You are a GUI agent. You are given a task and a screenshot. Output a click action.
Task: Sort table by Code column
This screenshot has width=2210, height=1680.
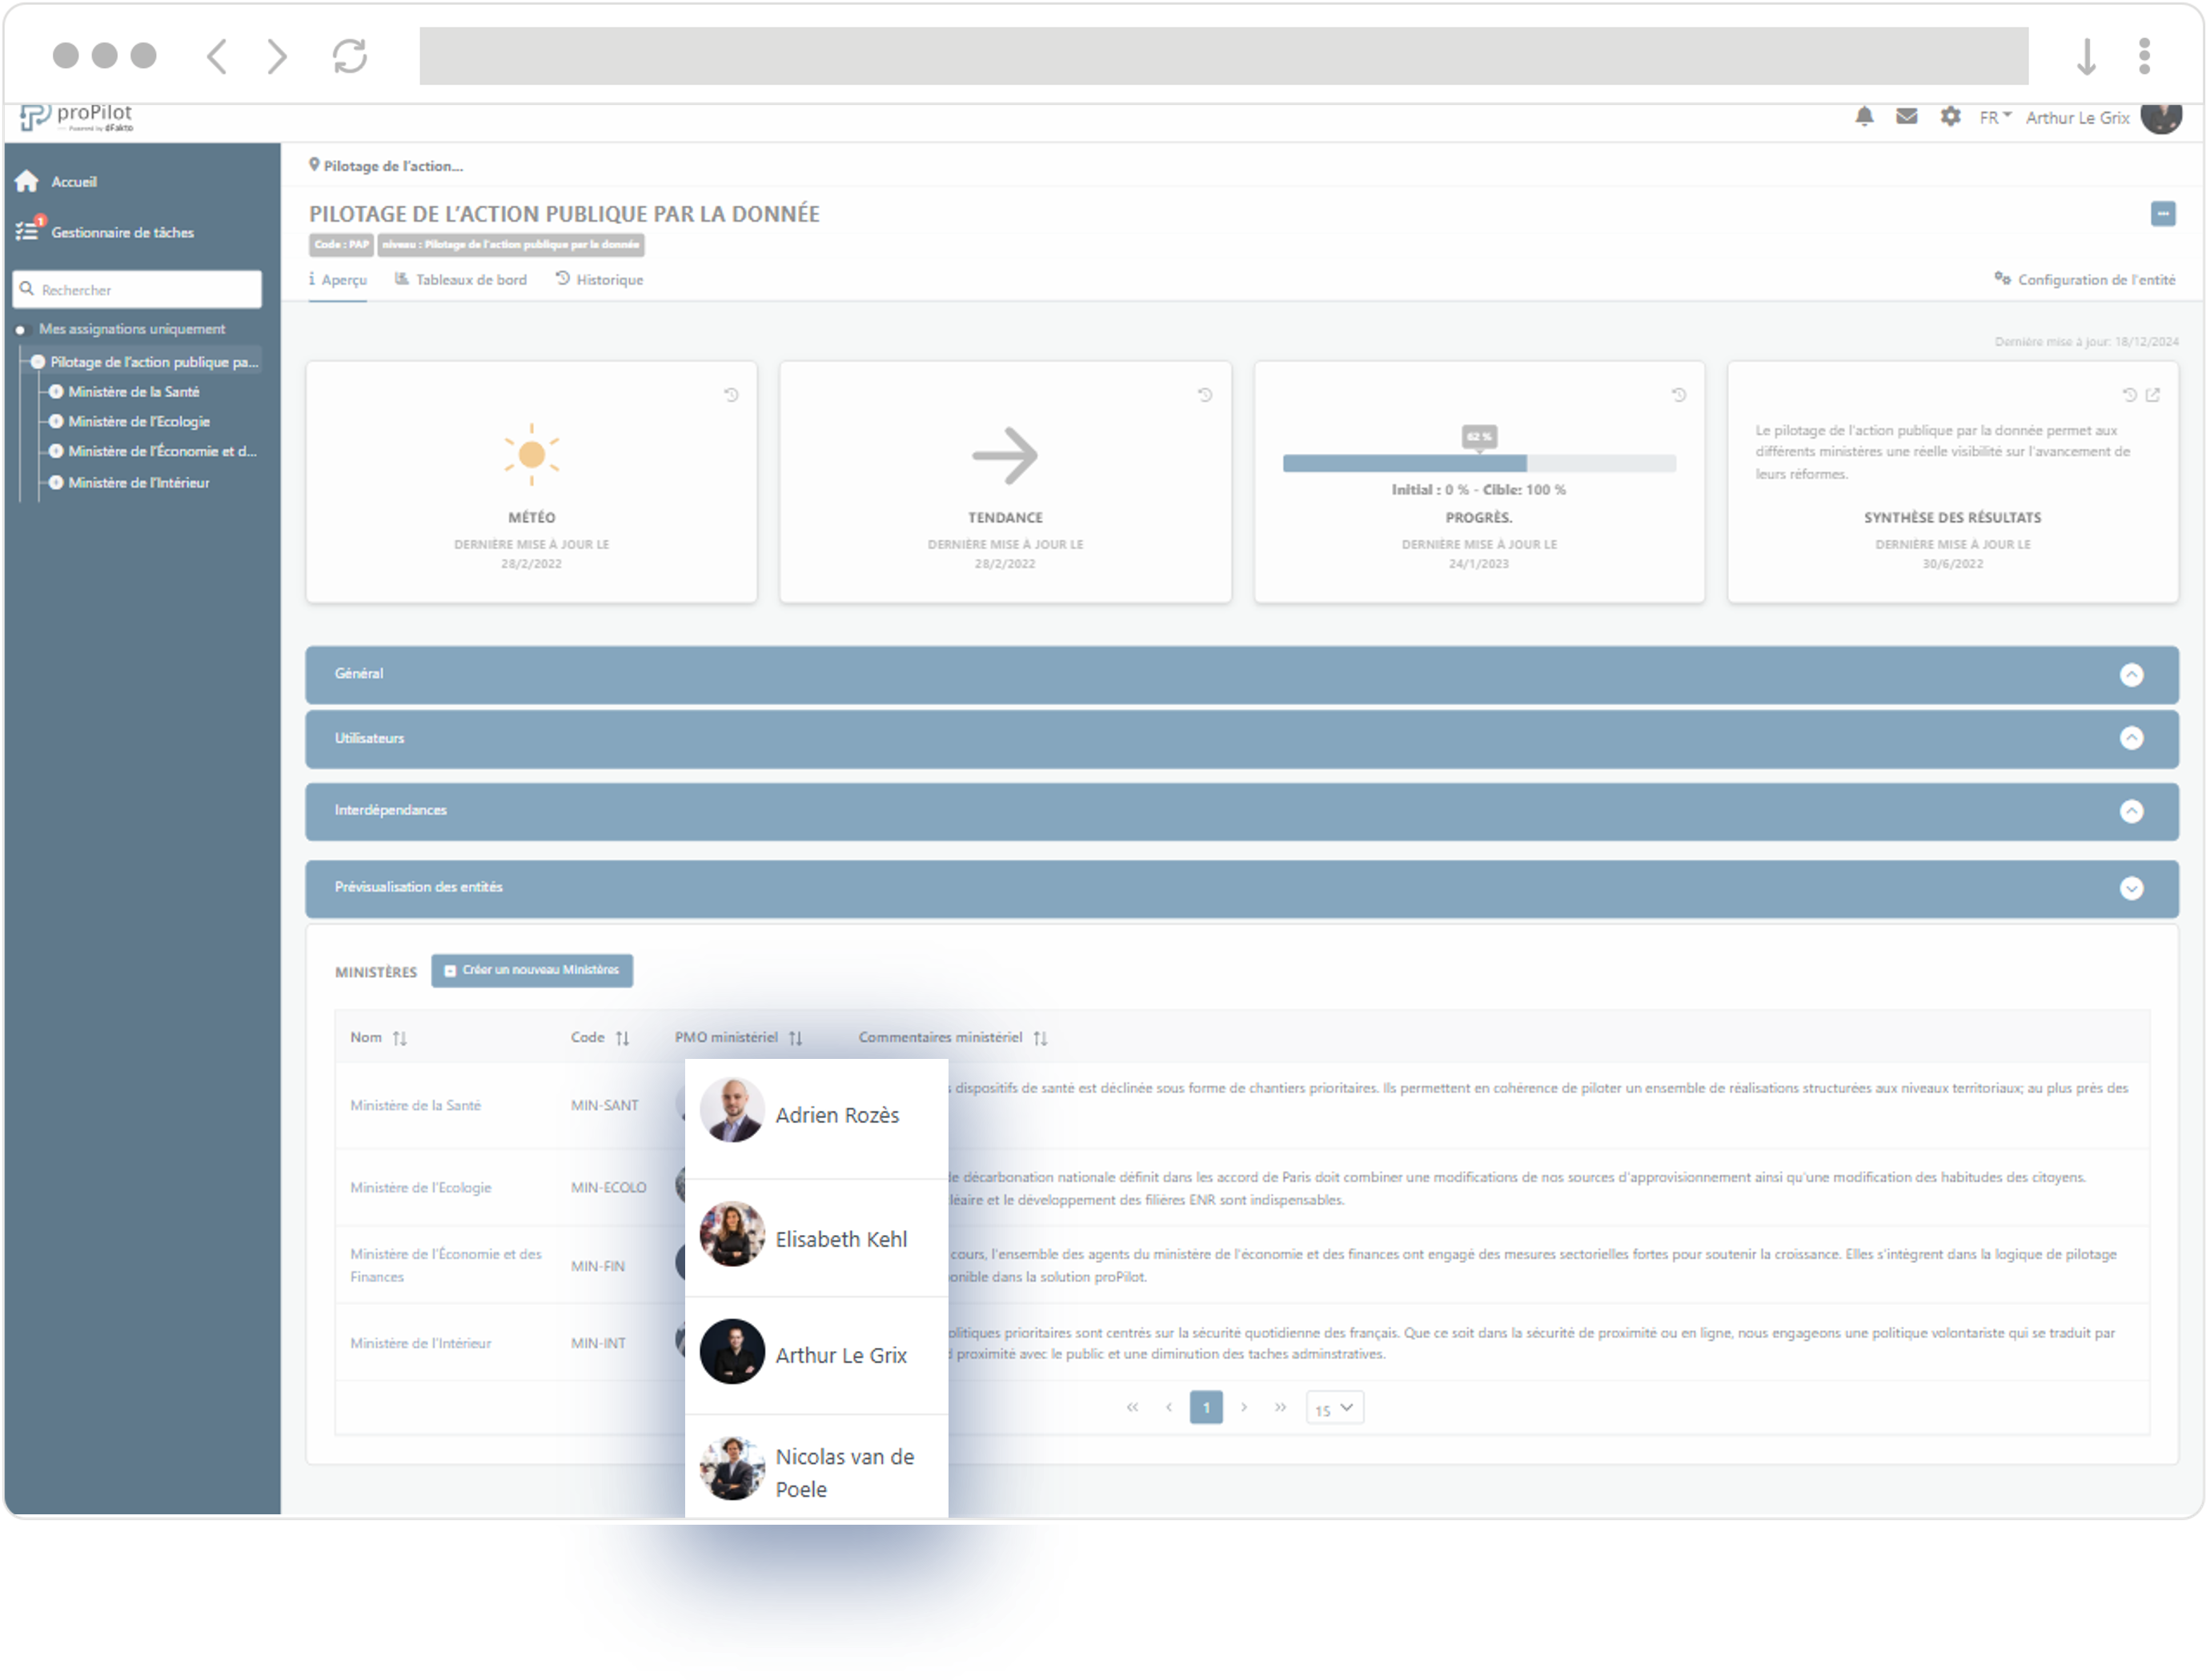[x=622, y=1038]
